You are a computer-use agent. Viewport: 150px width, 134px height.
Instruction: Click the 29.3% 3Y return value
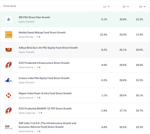tap(123, 35)
